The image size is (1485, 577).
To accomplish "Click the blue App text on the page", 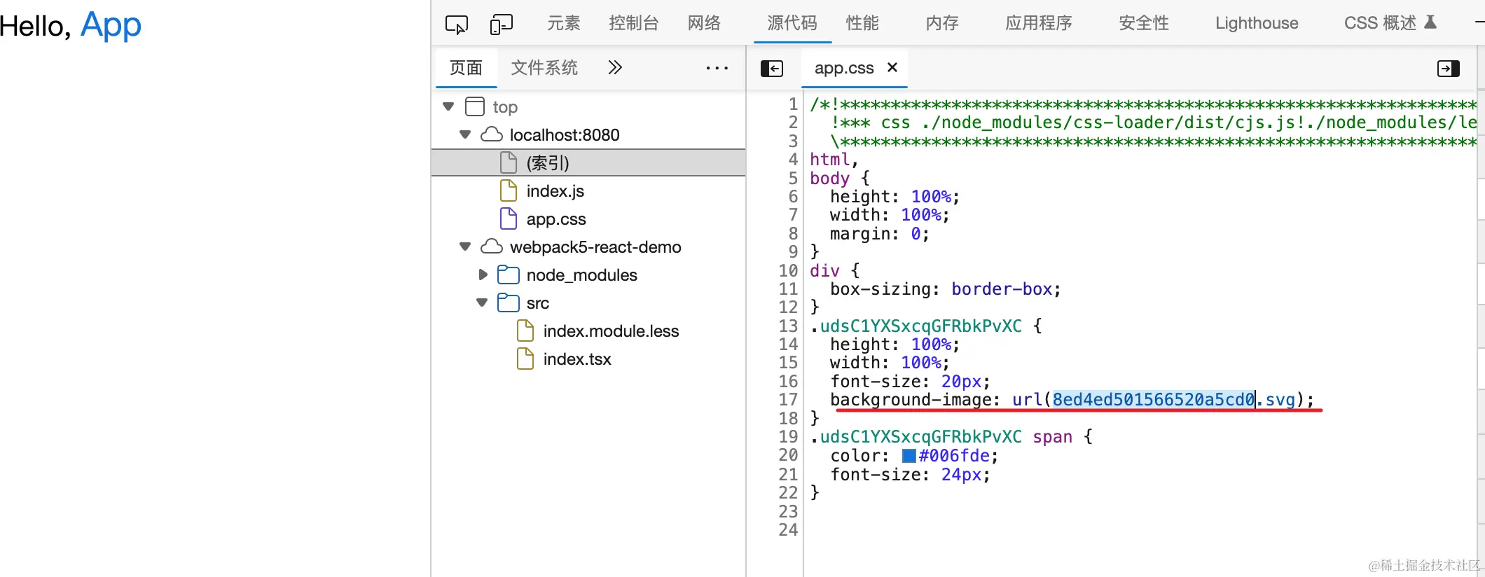I will click(x=111, y=27).
